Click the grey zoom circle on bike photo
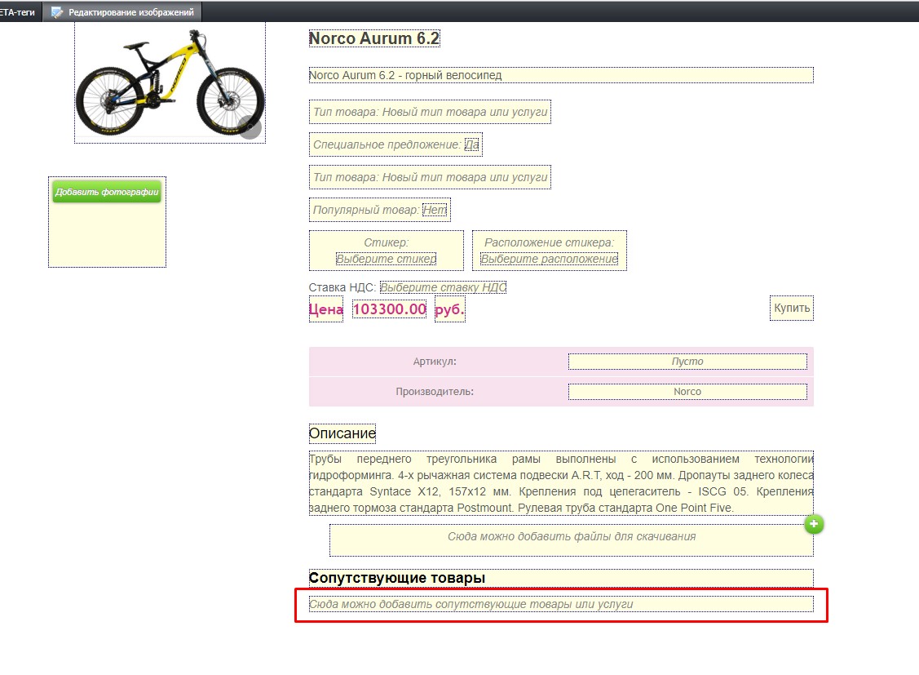 pyautogui.click(x=250, y=127)
